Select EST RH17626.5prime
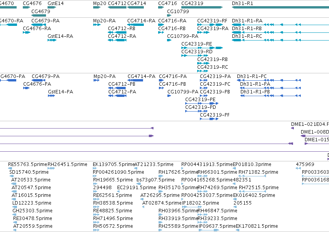 click(161, 176)
